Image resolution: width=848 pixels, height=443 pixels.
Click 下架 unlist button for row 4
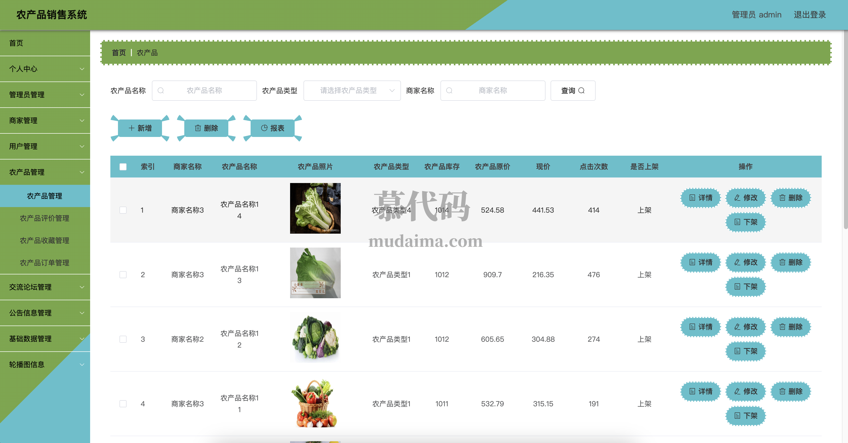(746, 416)
